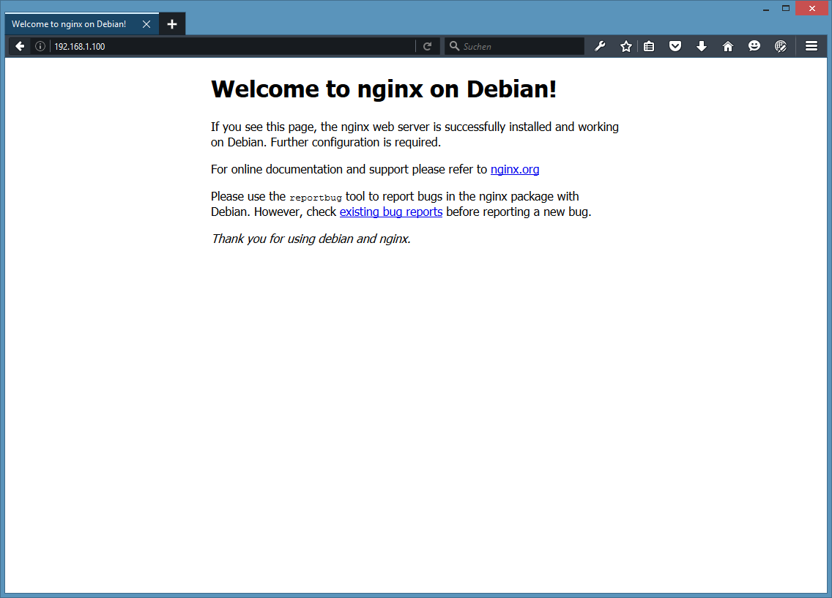Show bookmarks list icon
832x598 pixels.
pyautogui.click(x=649, y=46)
